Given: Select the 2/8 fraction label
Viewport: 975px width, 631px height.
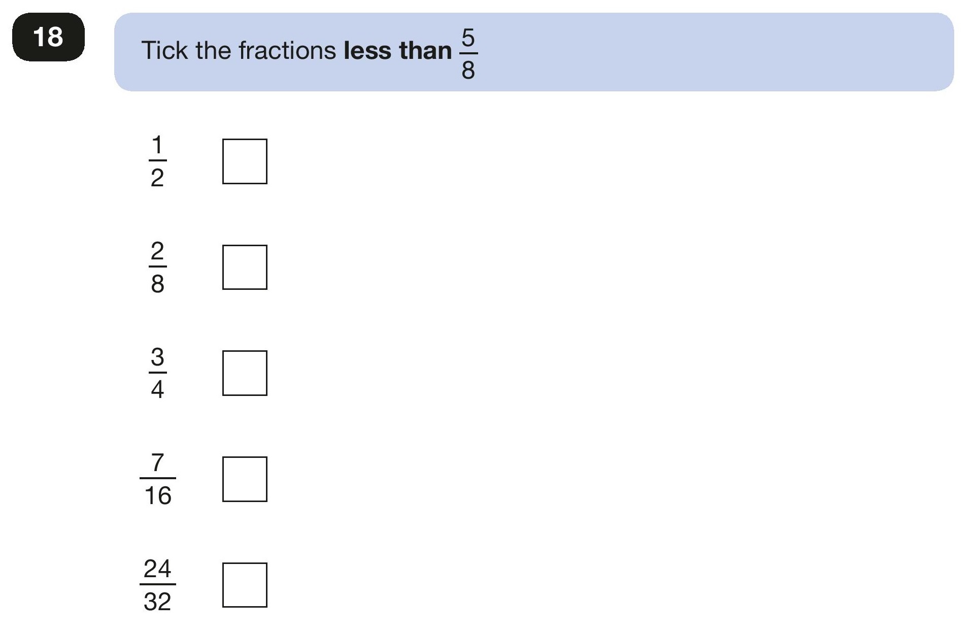Looking at the screenshot, I should (157, 268).
